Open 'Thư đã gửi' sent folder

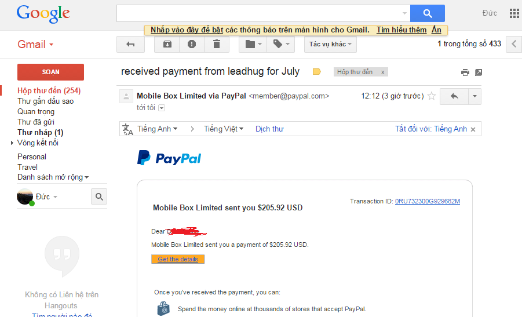tap(36, 122)
